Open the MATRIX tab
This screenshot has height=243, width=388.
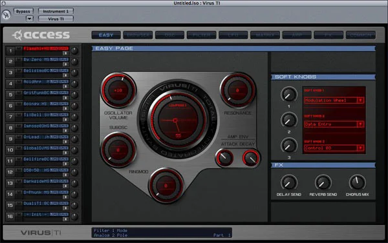[265, 35]
